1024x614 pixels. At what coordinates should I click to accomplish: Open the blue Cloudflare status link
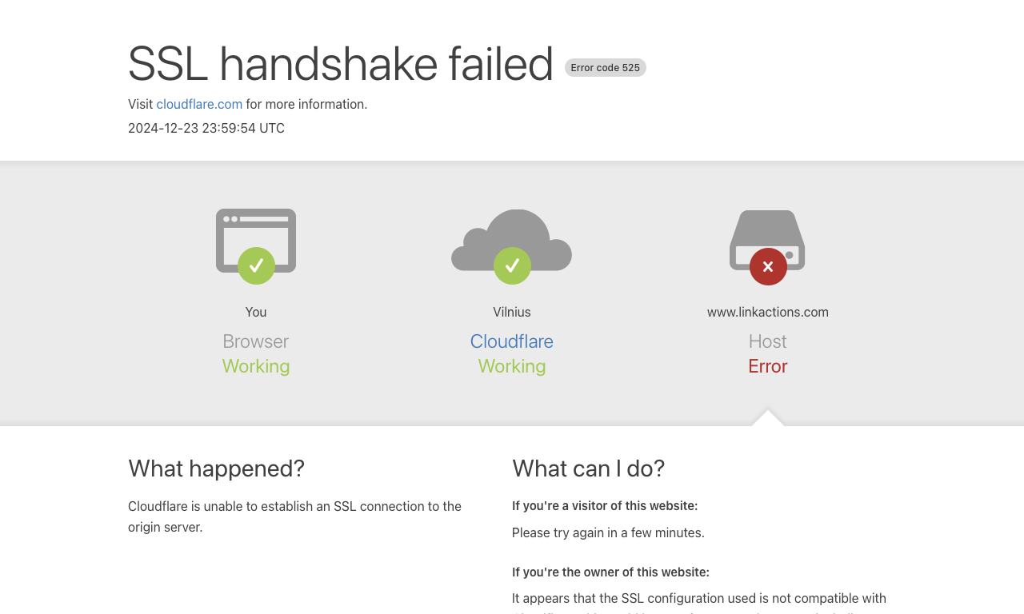[x=512, y=341]
